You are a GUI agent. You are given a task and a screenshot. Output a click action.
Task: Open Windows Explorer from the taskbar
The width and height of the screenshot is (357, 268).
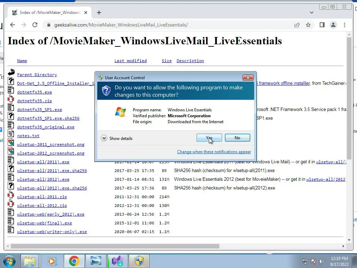click(x=30, y=261)
